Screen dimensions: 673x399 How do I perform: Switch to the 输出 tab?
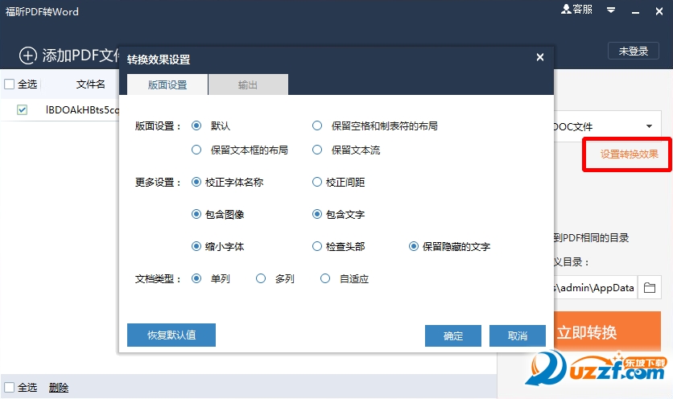click(x=248, y=85)
